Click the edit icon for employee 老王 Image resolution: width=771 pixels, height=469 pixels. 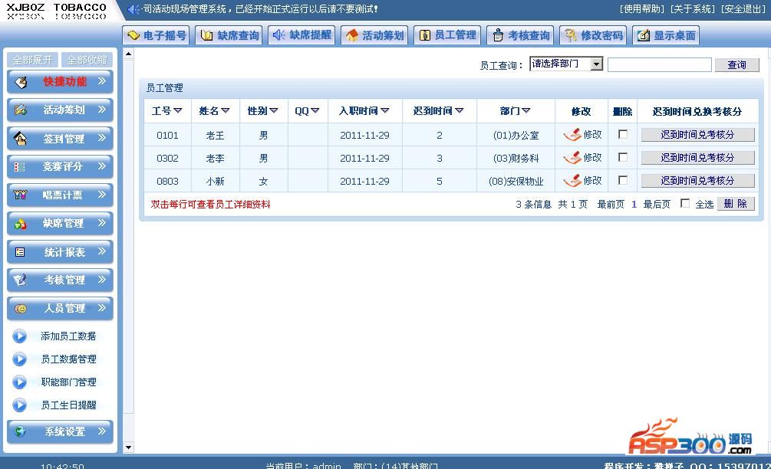572,135
